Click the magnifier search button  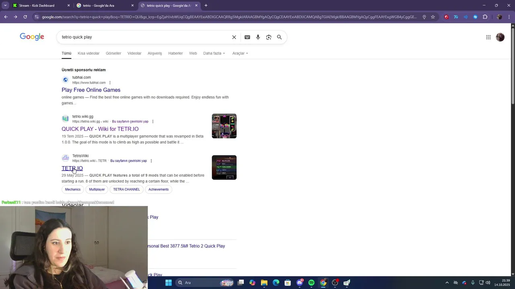[x=279, y=37]
